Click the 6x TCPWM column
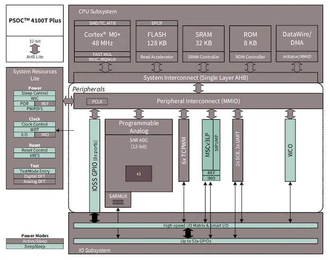Viewport: 330px width, 260px height. point(184,150)
